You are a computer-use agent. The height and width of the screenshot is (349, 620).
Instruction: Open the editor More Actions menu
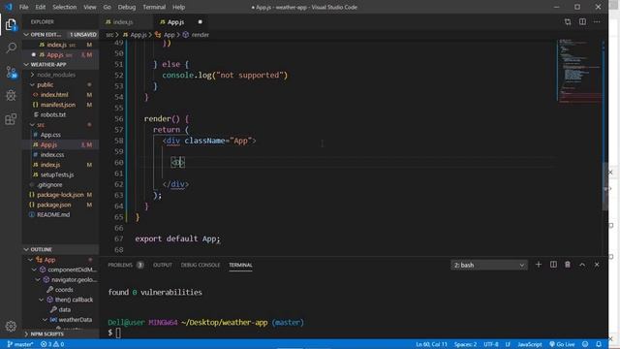[597, 21]
